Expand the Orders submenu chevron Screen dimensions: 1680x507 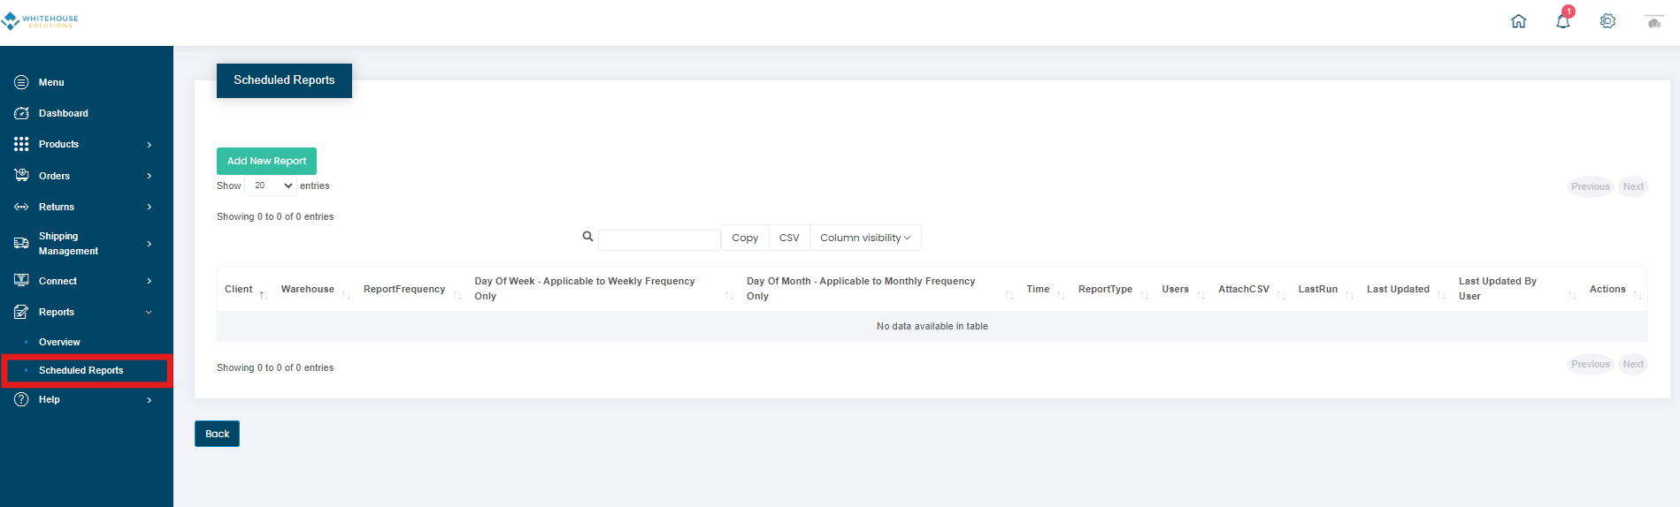pyautogui.click(x=149, y=176)
